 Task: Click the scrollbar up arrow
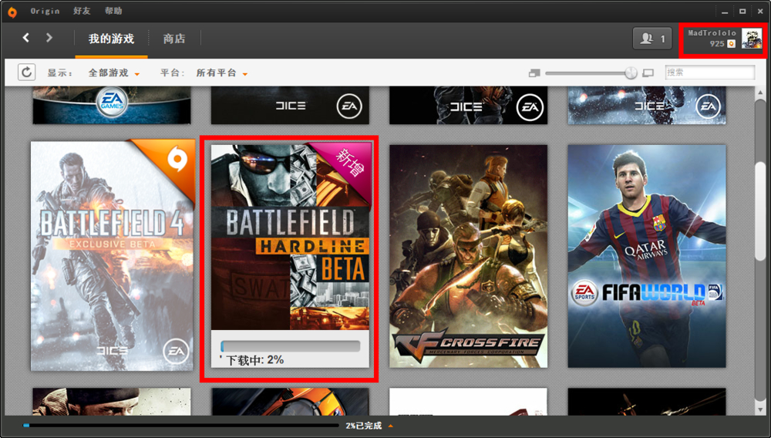(760, 93)
